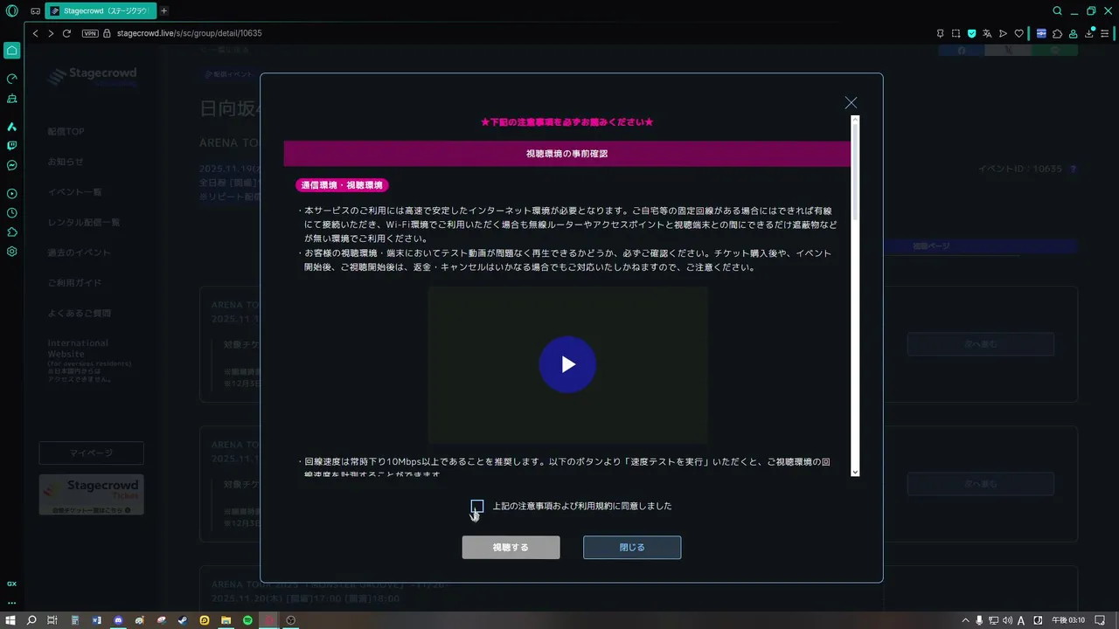Open the page translate icon

pyautogui.click(x=987, y=33)
